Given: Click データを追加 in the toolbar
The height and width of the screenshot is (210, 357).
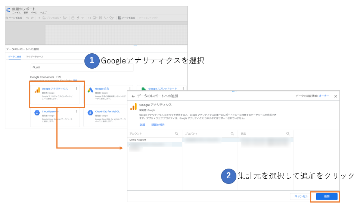Looking at the screenshot, I should pyautogui.click(x=126, y=18).
